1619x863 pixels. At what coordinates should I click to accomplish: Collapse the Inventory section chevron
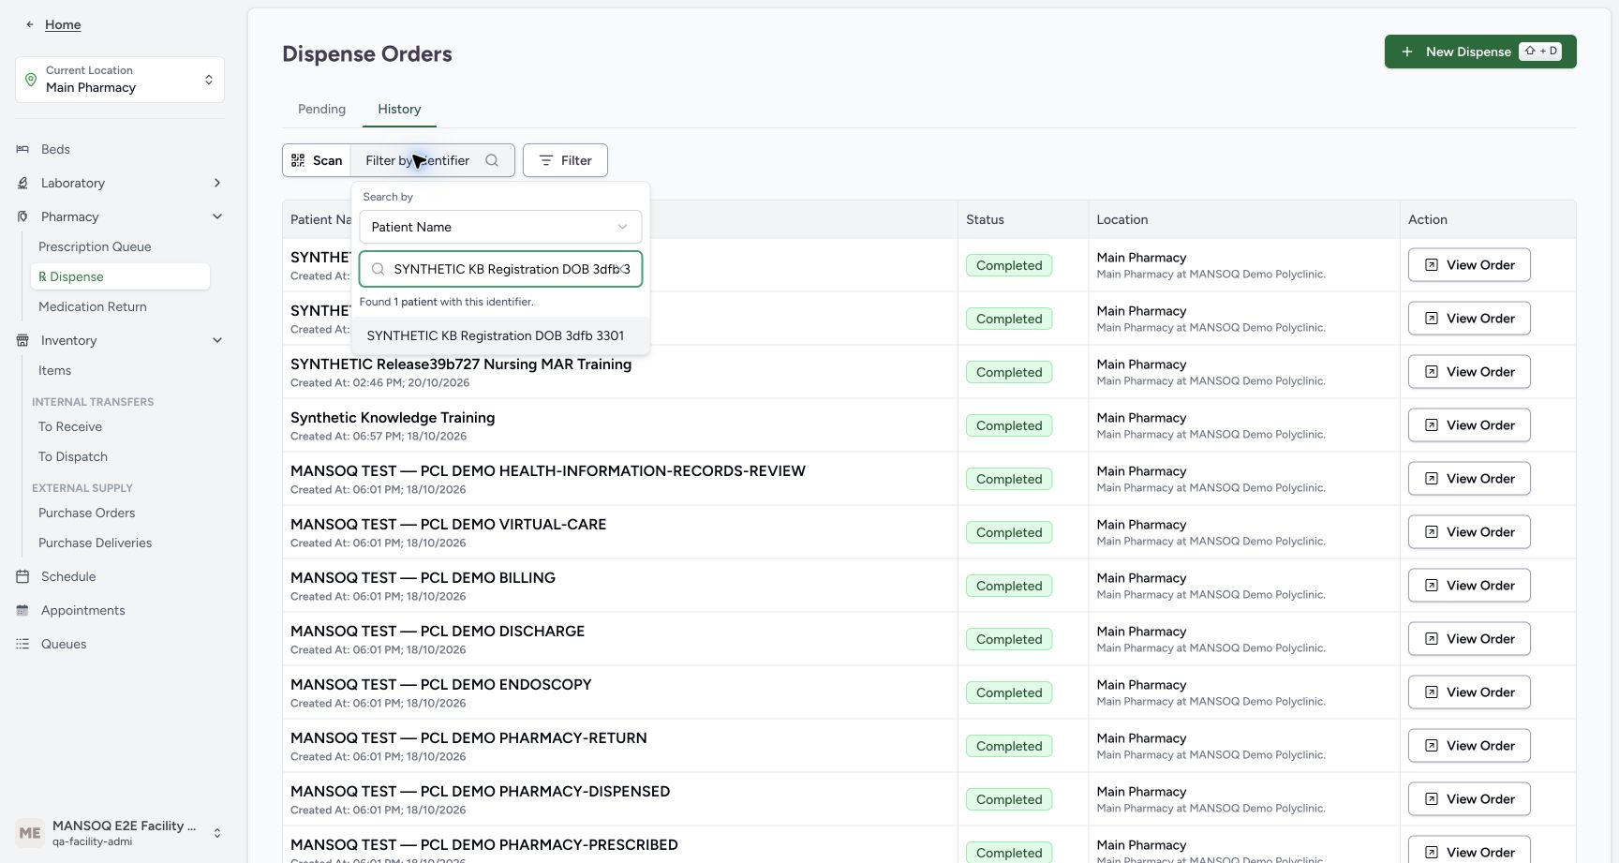[x=217, y=340]
